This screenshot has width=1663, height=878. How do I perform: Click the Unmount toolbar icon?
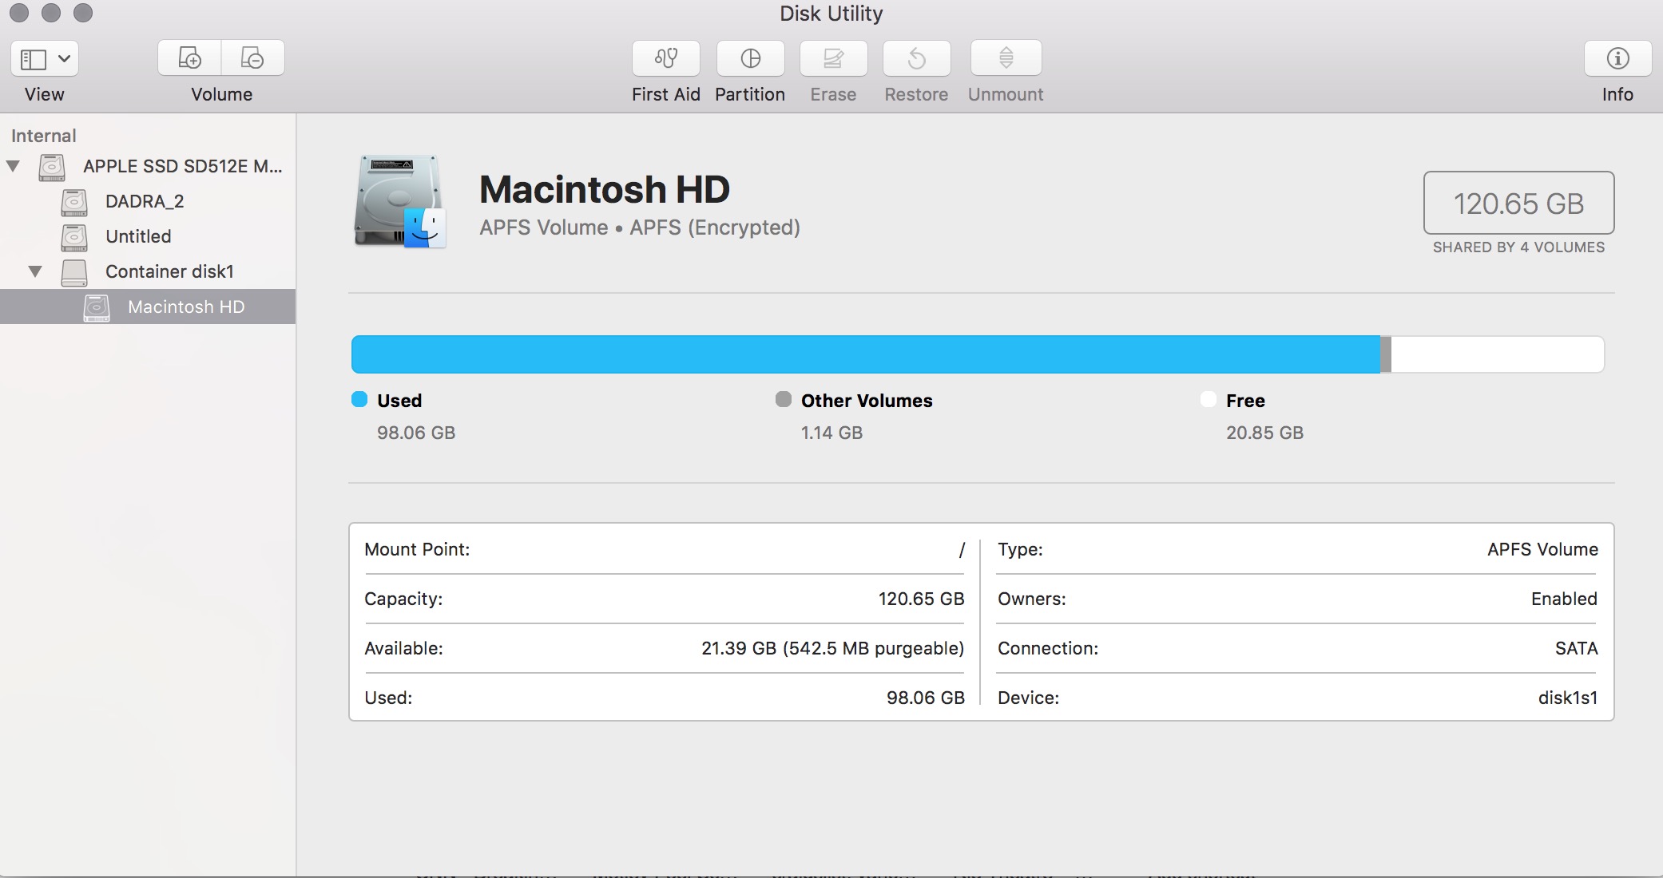coord(1006,58)
